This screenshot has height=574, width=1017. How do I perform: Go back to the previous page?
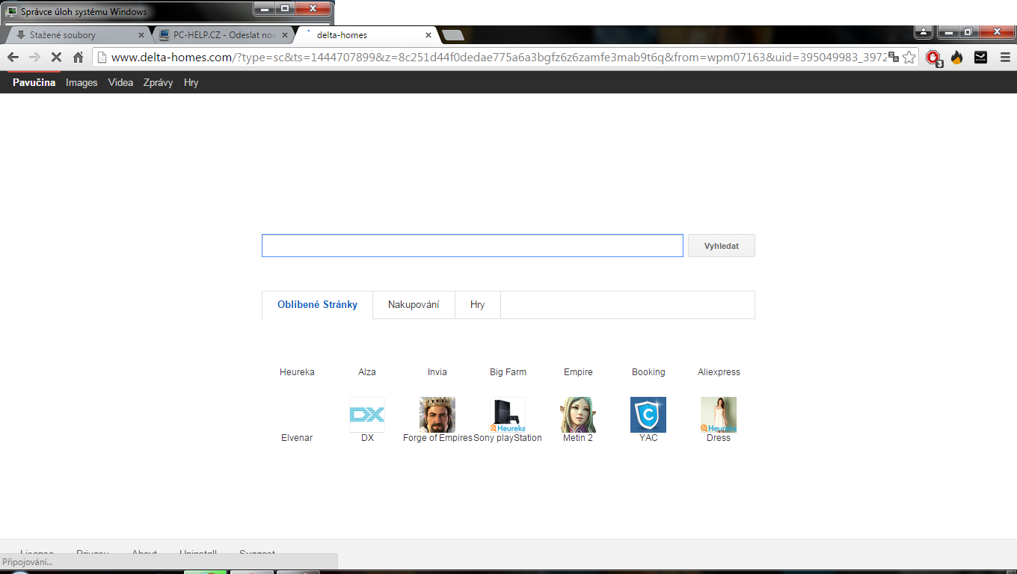(x=13, y=58)
